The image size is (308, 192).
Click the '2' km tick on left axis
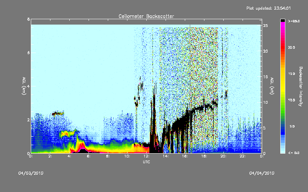28,120
